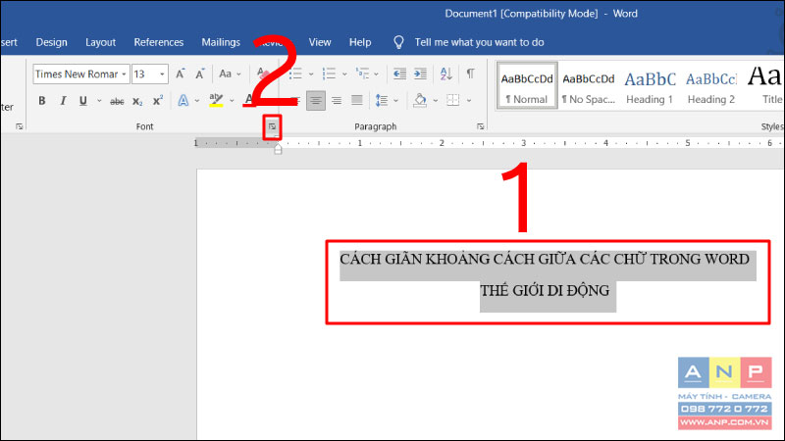Justify the paragraph text
785x441 pixels.
(357, 101)
